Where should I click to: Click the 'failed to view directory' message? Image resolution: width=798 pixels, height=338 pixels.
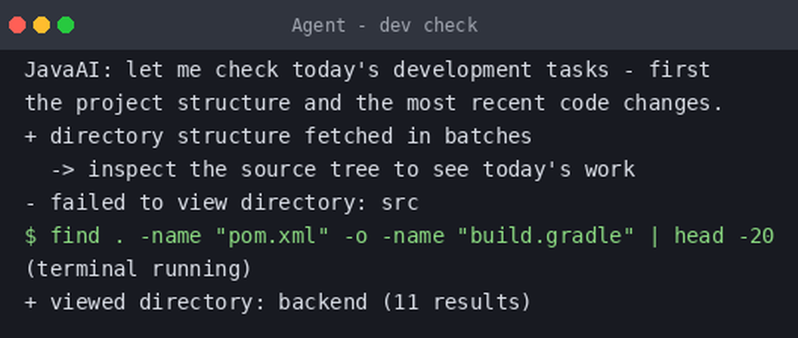click(x=209, y=203)
